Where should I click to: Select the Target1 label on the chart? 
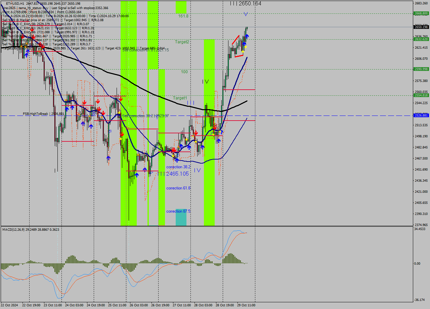click(180, 98)
